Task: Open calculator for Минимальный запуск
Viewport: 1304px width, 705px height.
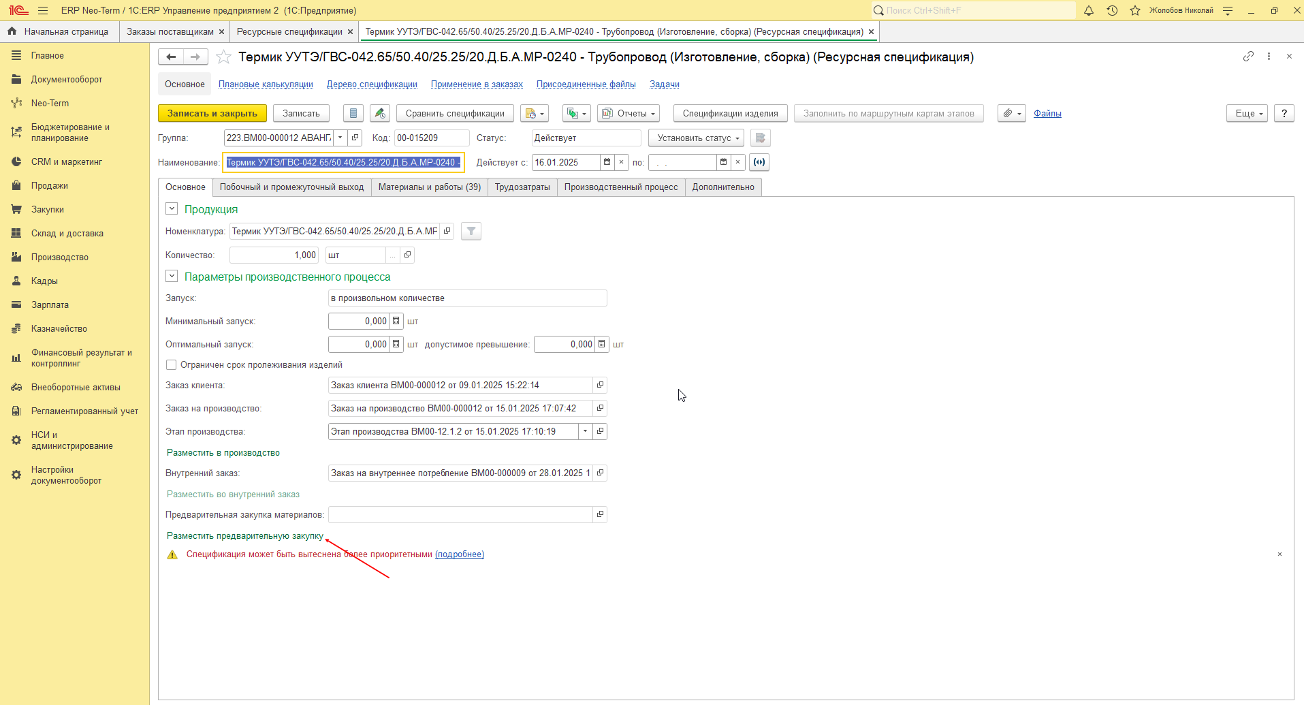Action: 396,322
